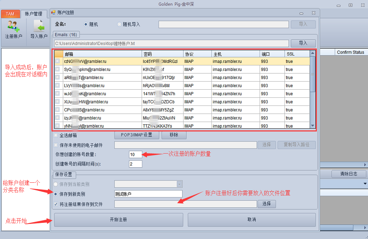Click the email table vertical scrollbar thumb
The width and height of the screenshot is (368, 239).
312,74
